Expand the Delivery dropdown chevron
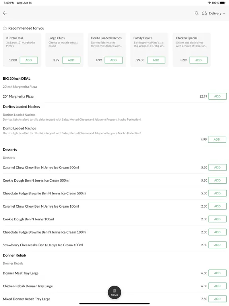 tap(224, 14)
